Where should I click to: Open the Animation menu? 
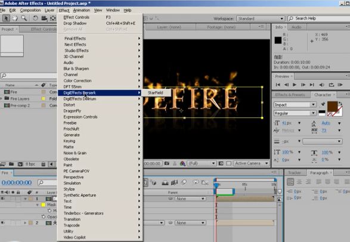tap(82, 10)
